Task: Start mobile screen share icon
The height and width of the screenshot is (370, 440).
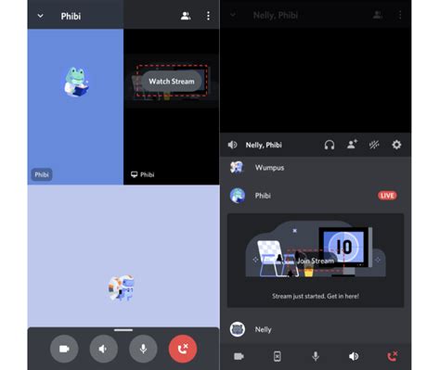Action: click(x=278, y=356)
